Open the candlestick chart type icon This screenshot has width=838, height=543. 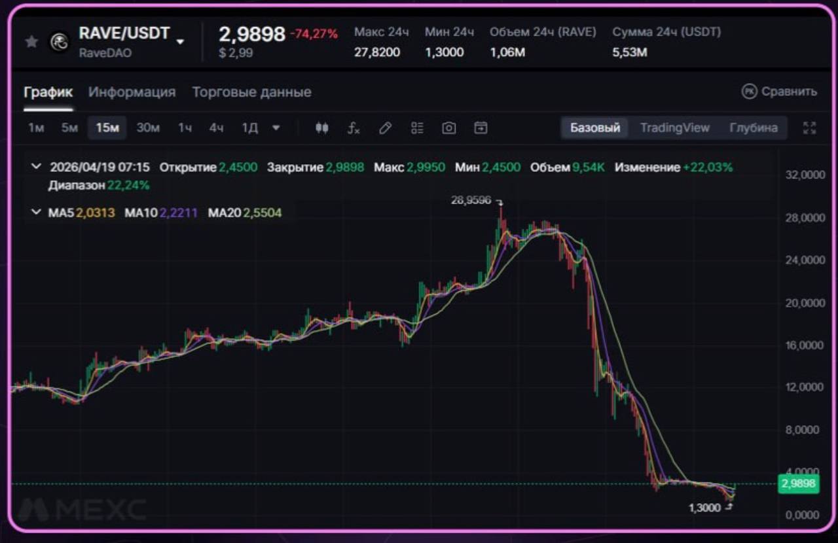click(321, 128)
